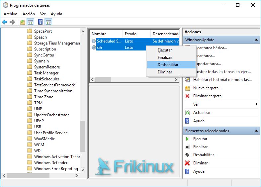Viewport: 261px width, 187px height.
Task: Click the Habilitar el historial icon
Action: (187, 80)
